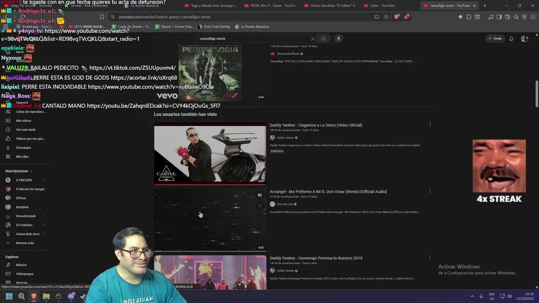Viewport: 539px width, 303px height.
Task: Open Ver más tarde in sidebar
Action: click(x=26, y=130)
